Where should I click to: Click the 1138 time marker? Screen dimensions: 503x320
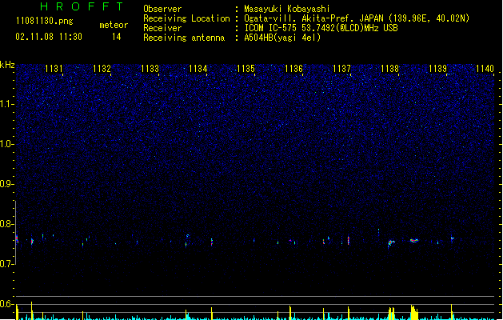pyautogui.click(x=389, y=69)
